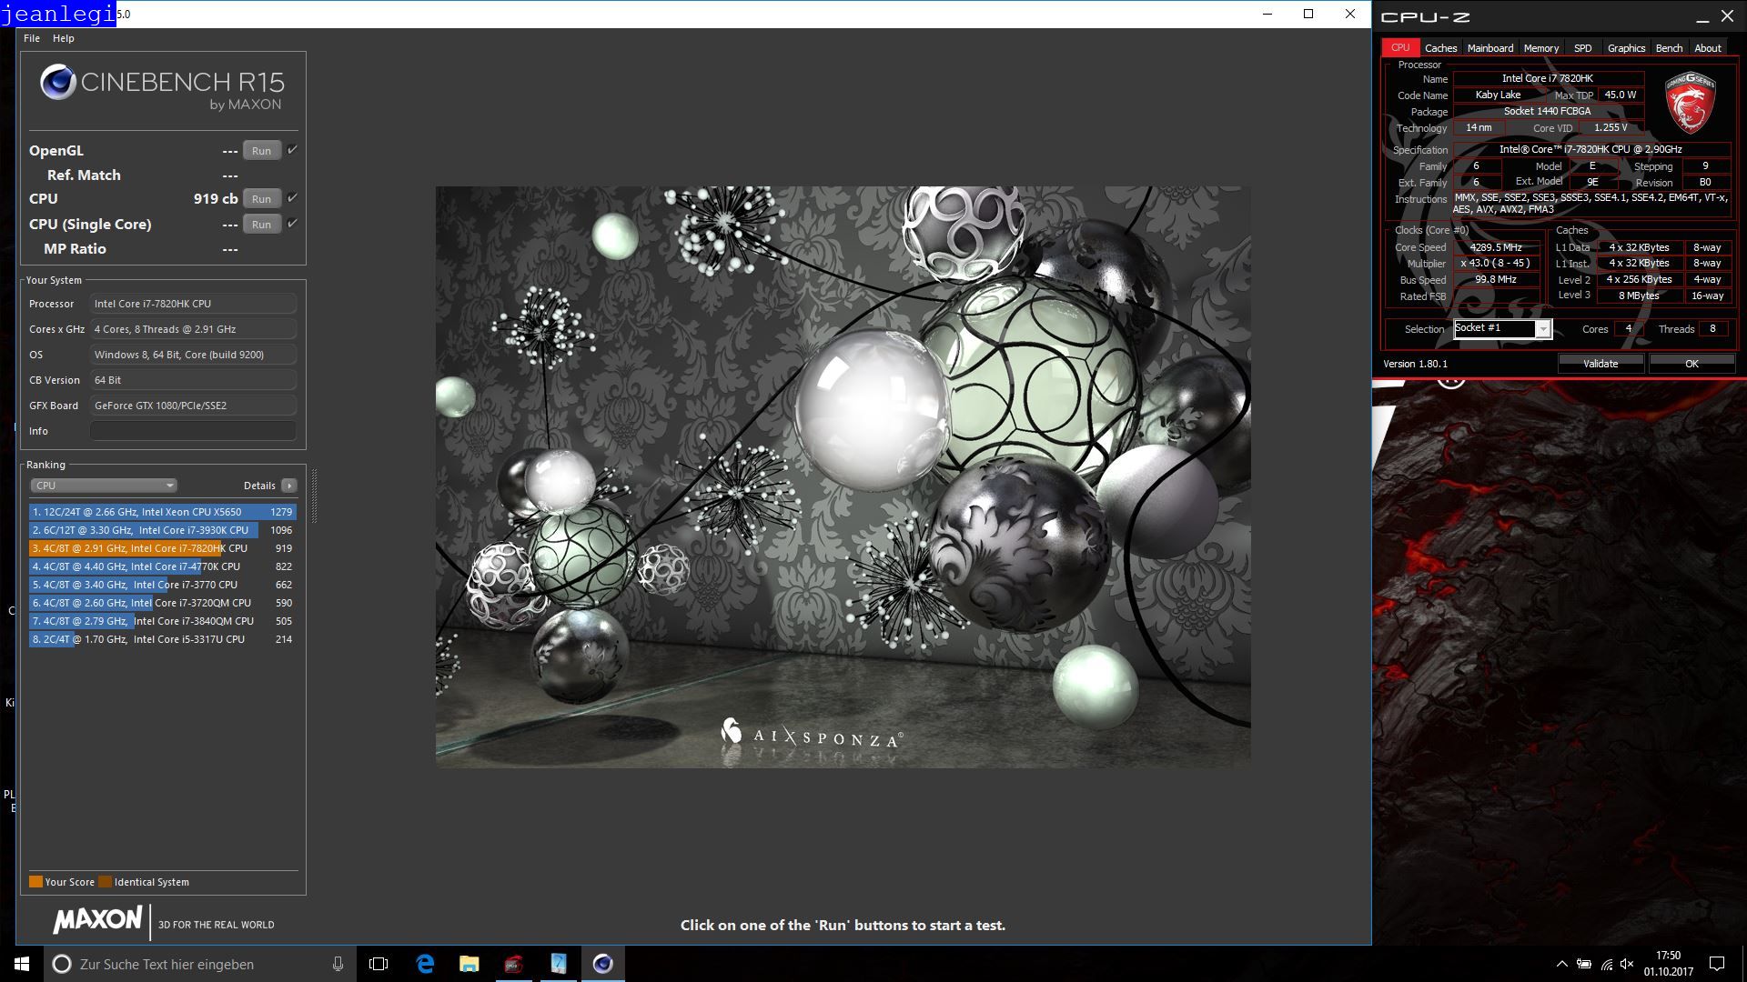
Task: Click the CPU-Z Name field Intel Core i7 7820HK
Action: point(1547,78)
